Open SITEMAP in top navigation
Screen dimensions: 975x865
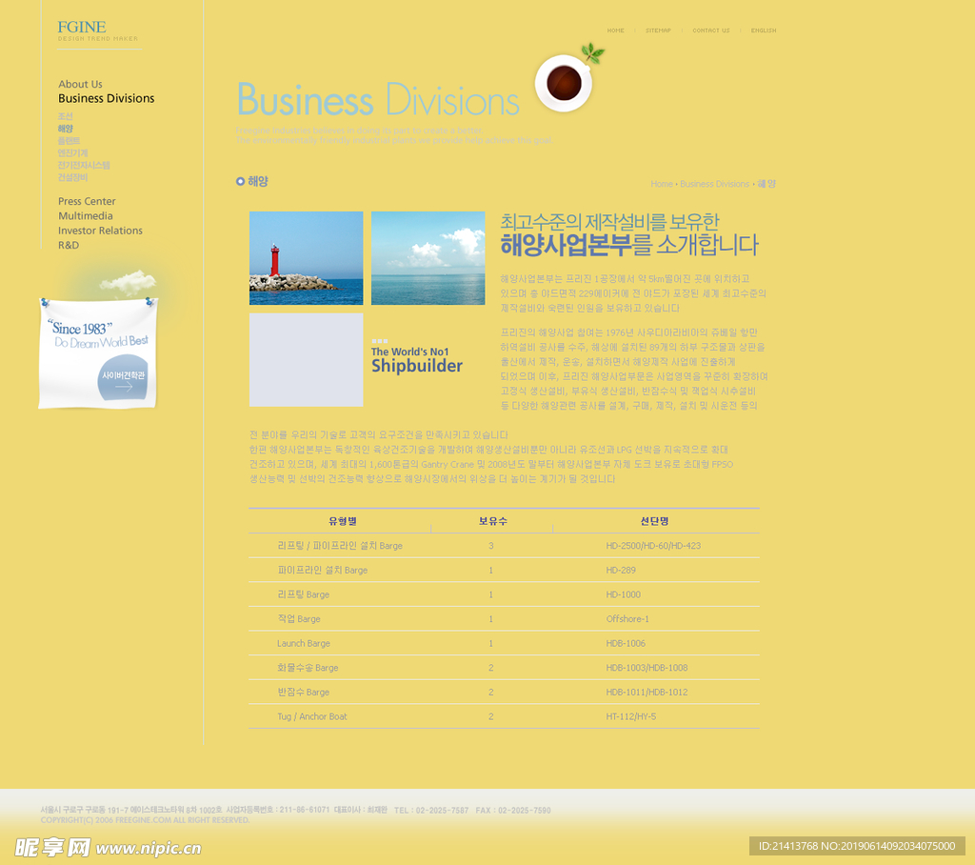(658, 30)
